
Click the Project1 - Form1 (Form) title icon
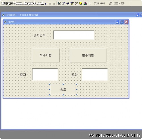pyautogui.click(x=3, y=15)
